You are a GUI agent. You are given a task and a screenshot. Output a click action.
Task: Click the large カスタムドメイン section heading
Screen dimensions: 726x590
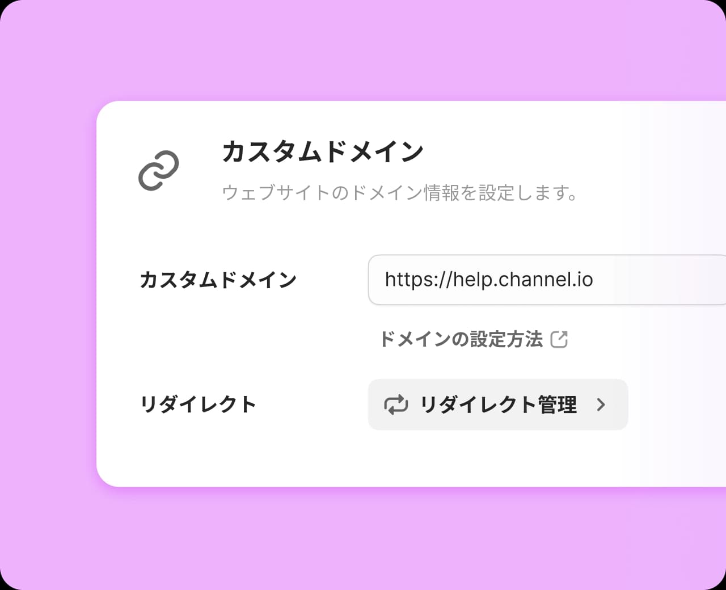[323, 151]
